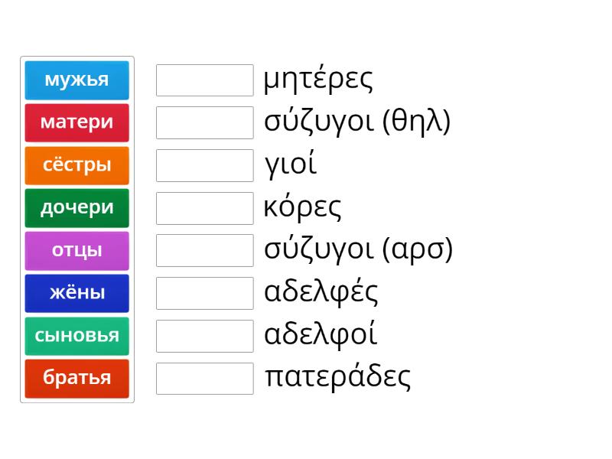Viewport: 612px width, 459px height.
Task: Click the blue мужья word tile
Action: (76, 80)
